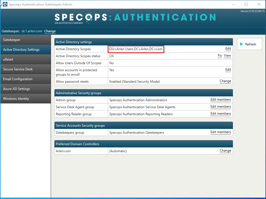Screen dimensions: 266x199
Task: Click the Refresh button
Action: [249, 44]
